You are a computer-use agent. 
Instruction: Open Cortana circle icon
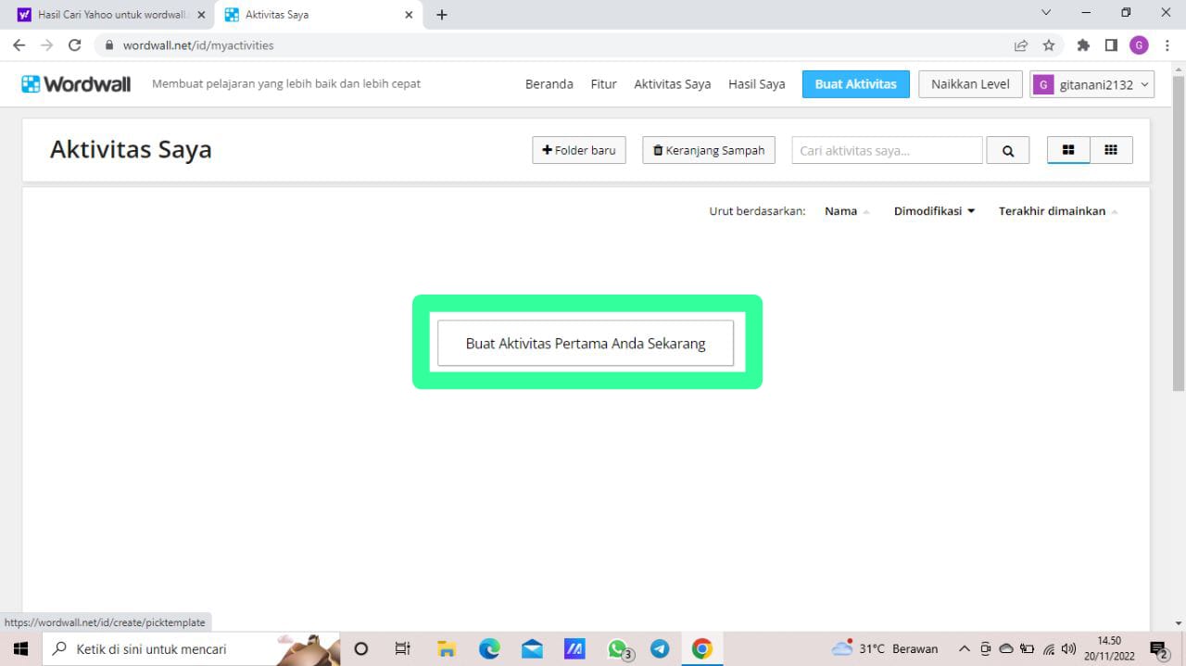(361, 648)
